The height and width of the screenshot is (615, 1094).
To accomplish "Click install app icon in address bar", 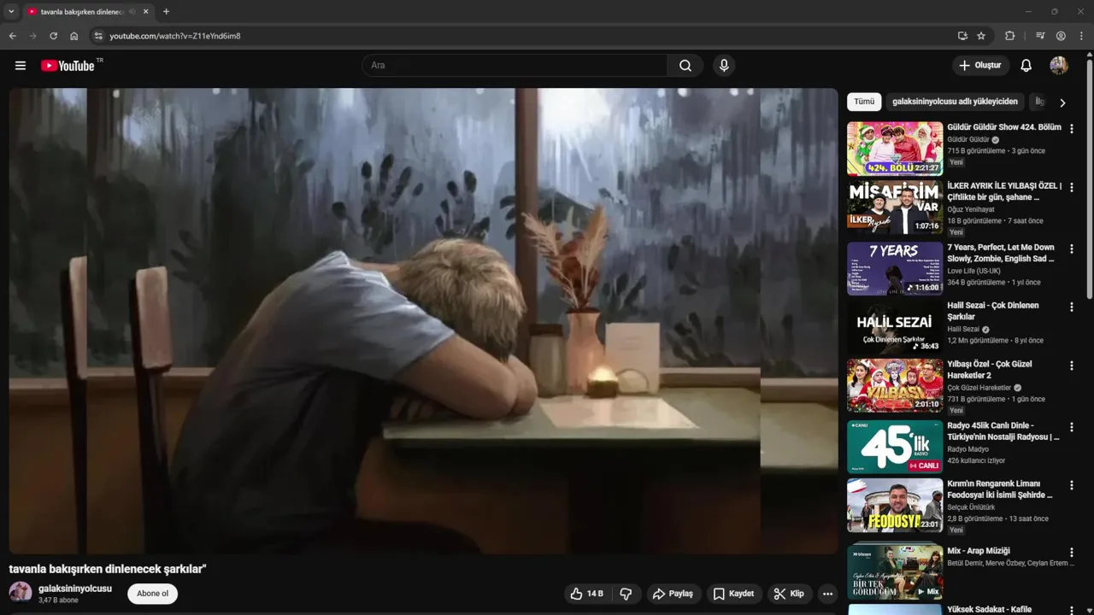I will tap(962, 36).
